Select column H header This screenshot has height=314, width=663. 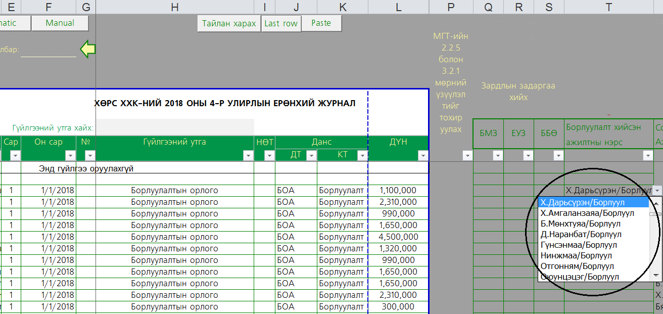coord(175,7)
